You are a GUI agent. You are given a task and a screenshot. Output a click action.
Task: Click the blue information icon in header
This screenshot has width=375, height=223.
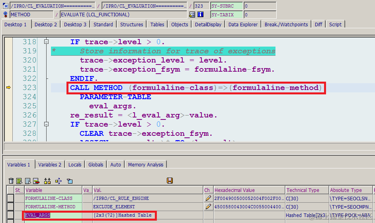[200, 15]
